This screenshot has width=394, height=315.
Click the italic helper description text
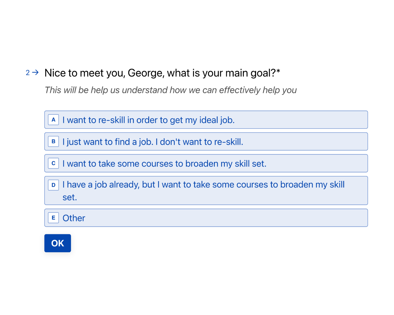tap(171, 90)
